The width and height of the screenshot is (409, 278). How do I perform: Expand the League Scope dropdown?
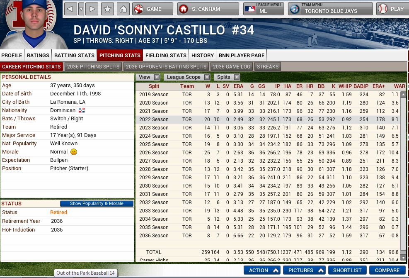tap(187, 77)
